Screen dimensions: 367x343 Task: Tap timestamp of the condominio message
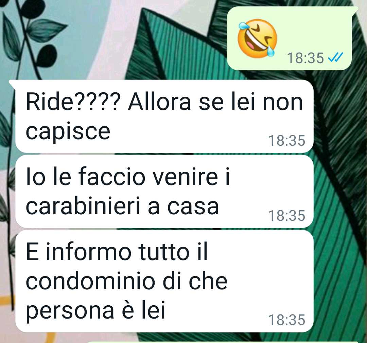[x=287, y=320]
